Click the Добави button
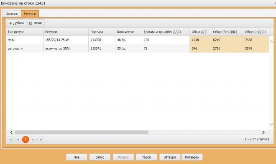The height and width of the screenshot is (164, 276). click(17, 23)
